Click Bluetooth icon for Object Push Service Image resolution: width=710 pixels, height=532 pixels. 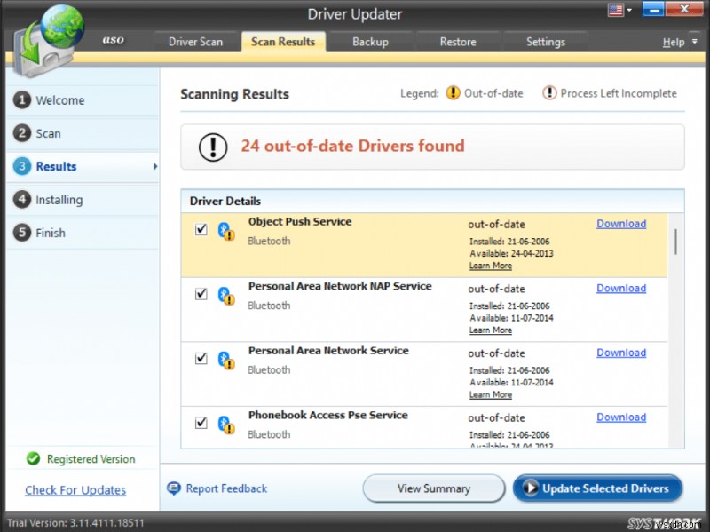point(226,231)
